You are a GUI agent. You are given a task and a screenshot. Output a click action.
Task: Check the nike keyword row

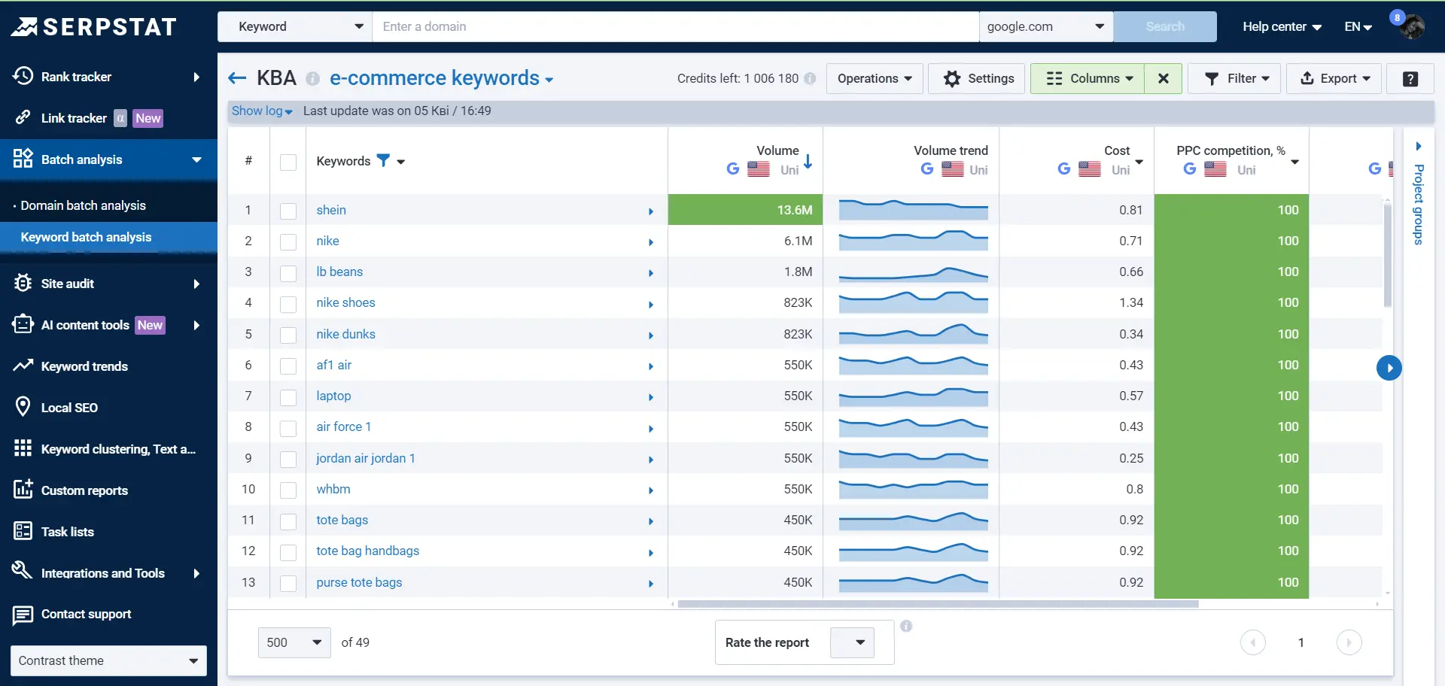click(288, 242)
